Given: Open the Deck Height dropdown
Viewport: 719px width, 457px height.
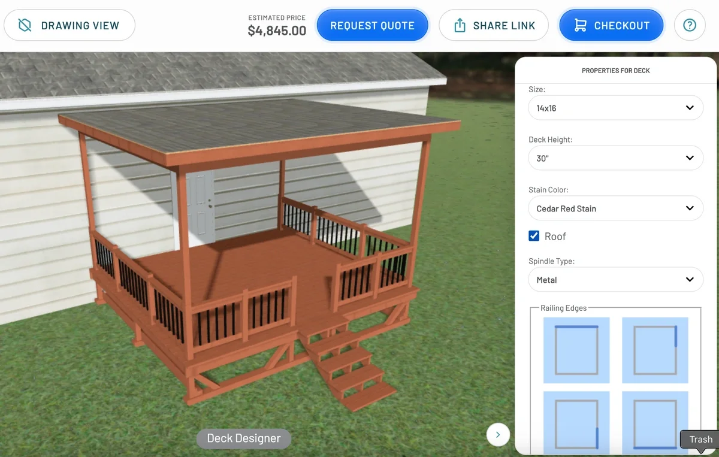Looking at the screenshot, I should coord(616,158).
